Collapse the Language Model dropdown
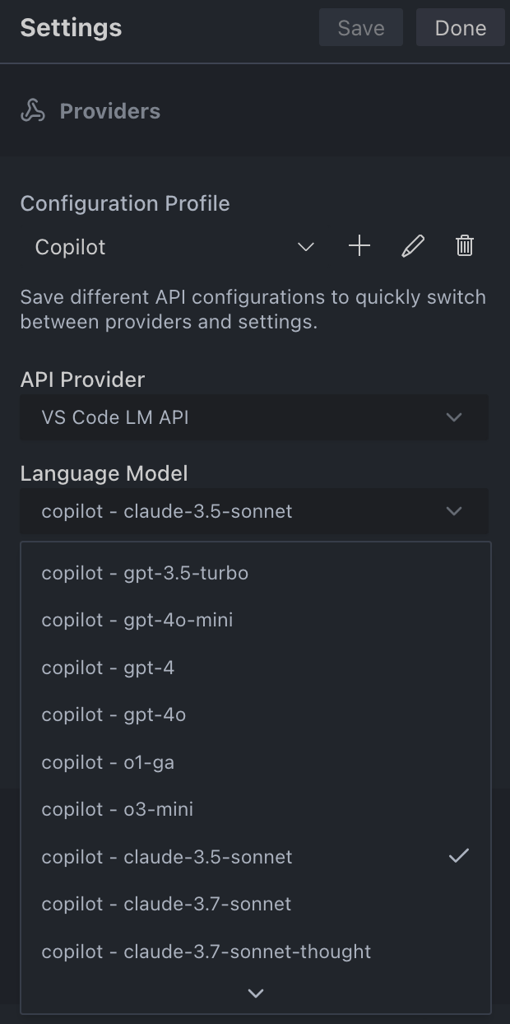 (x=253, y=511)
